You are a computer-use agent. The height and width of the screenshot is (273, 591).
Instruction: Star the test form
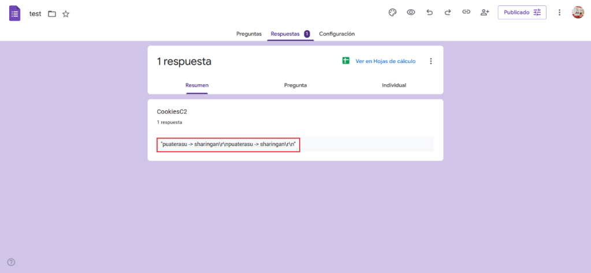point(66,13)
